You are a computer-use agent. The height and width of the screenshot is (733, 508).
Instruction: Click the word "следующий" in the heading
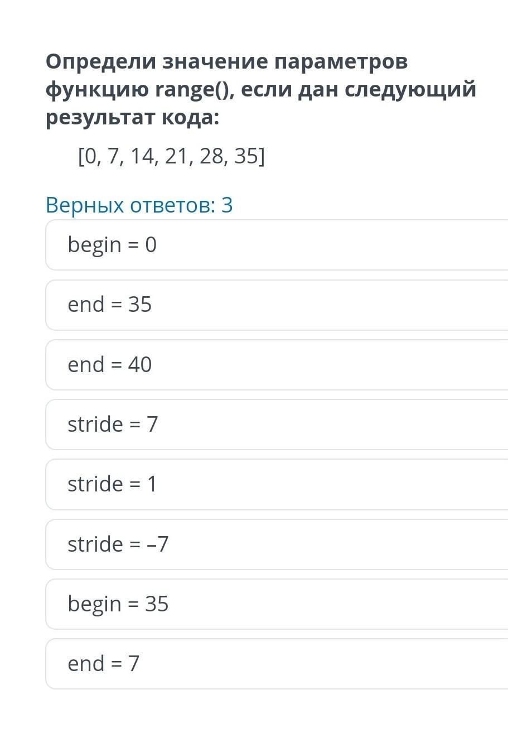tap(410, 89)
